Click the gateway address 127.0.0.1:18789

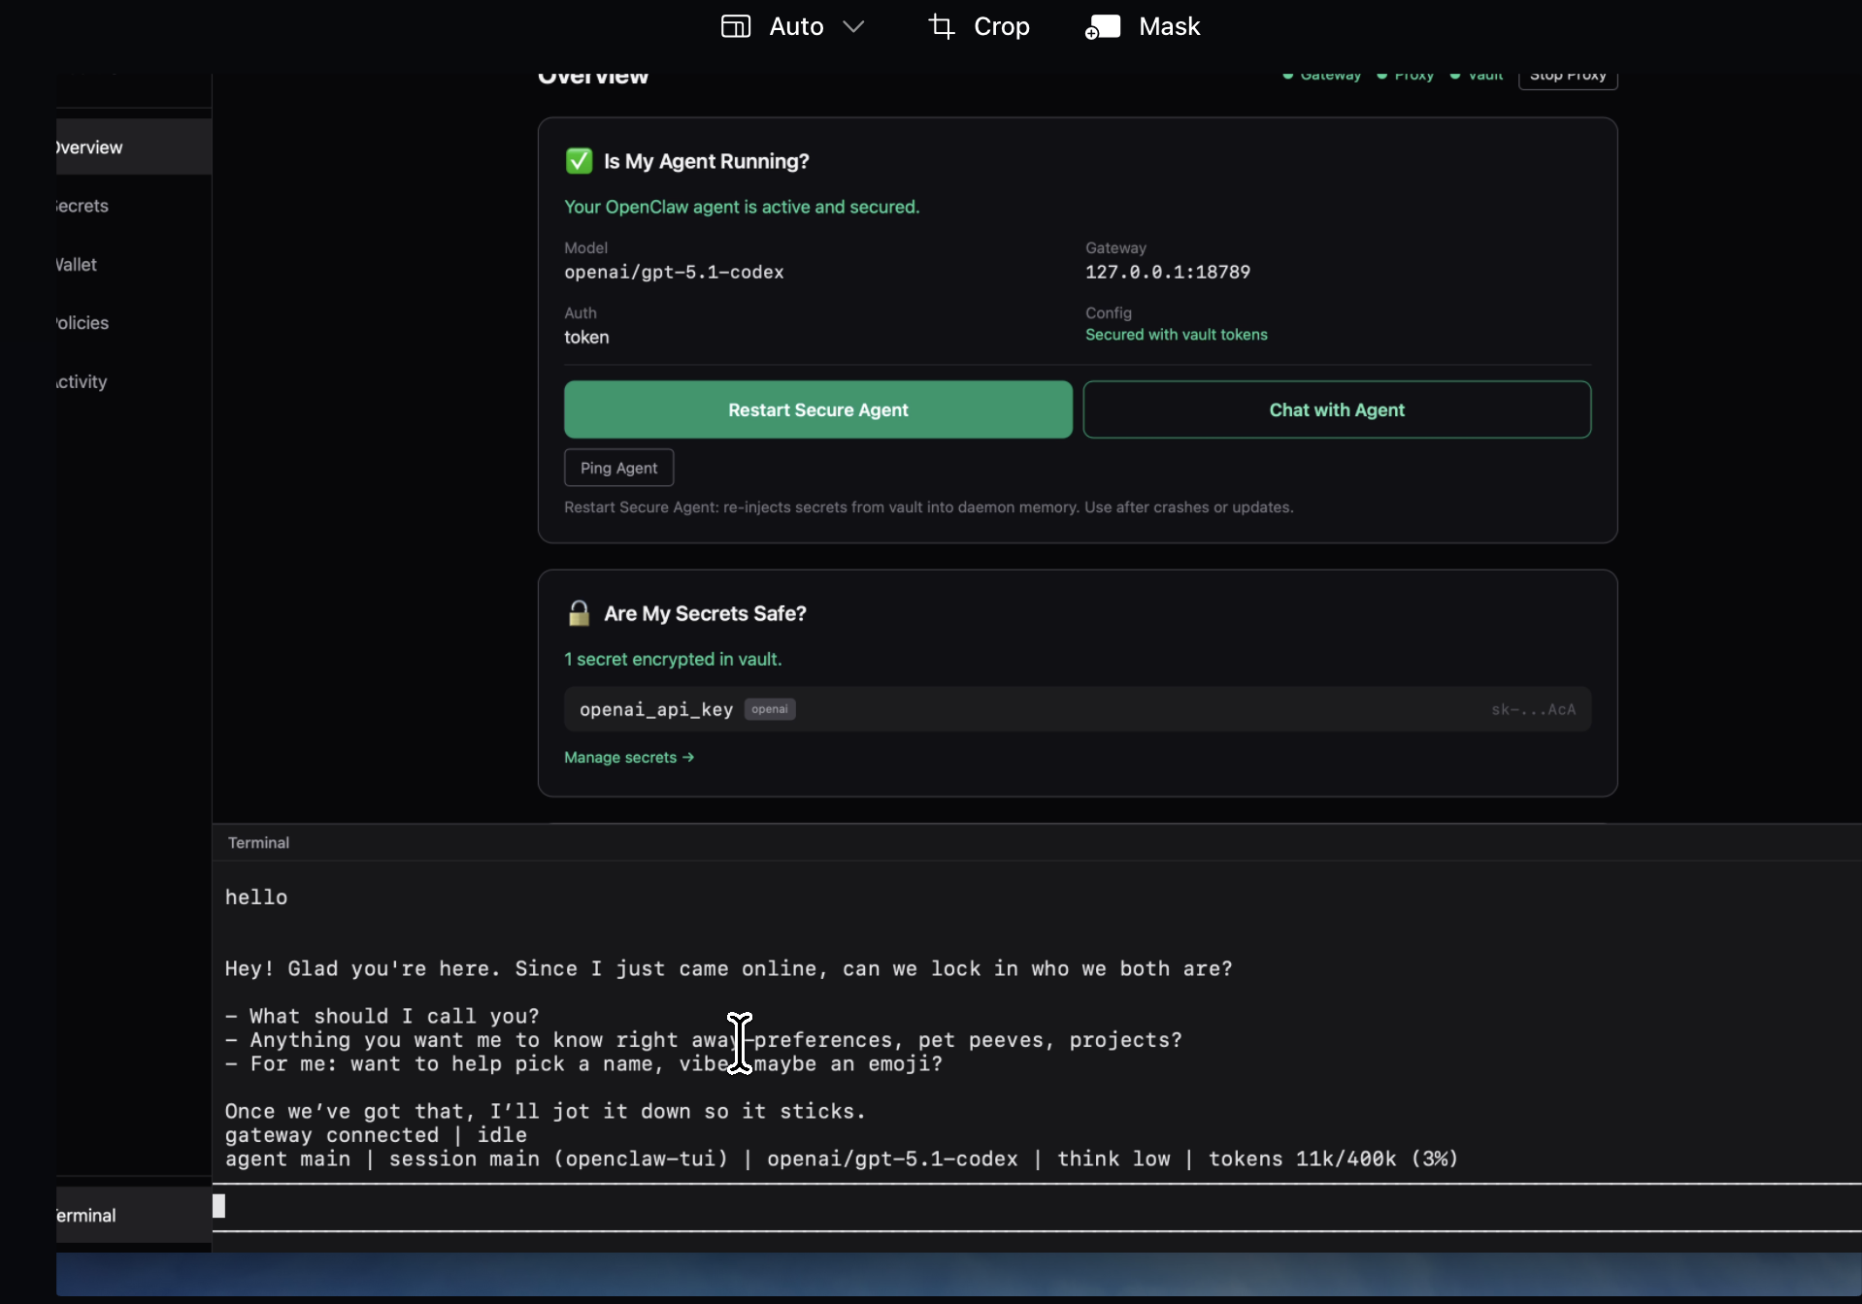(1168, 273)
